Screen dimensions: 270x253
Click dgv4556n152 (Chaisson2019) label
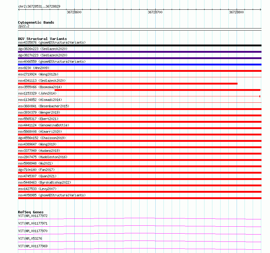pos(42,138)
